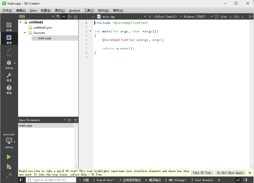The width and height of the screenshot is (254, 183).
Task: Open Projects mode with the wrench icon
Action: click(x=9, y=77)
